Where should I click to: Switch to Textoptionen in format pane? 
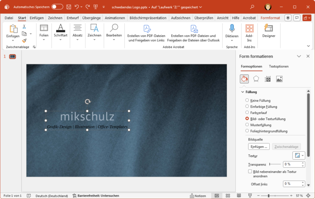click(279, 66)
